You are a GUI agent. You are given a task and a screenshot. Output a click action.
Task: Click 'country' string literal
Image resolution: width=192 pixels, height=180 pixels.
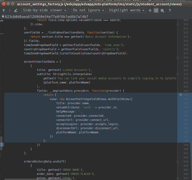click(x=109, y=49)
